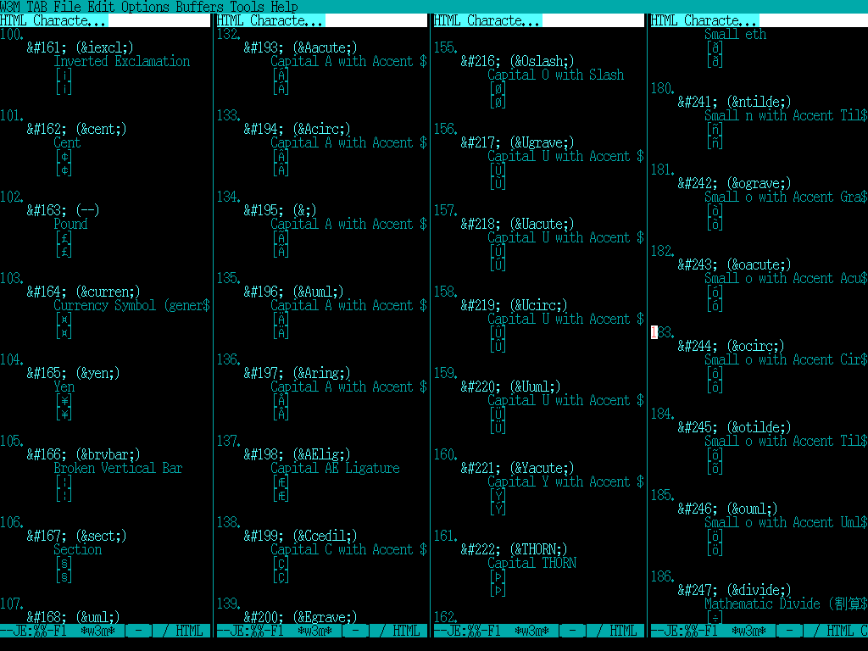This screenshot has height=651, width=868.
Task: Click the Small eth description
Action: 736,34
